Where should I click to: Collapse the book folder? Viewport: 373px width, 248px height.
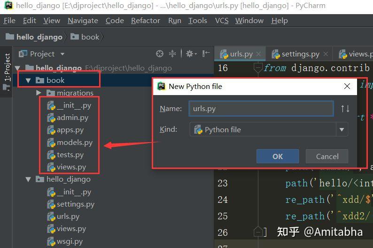pos(28,80)
